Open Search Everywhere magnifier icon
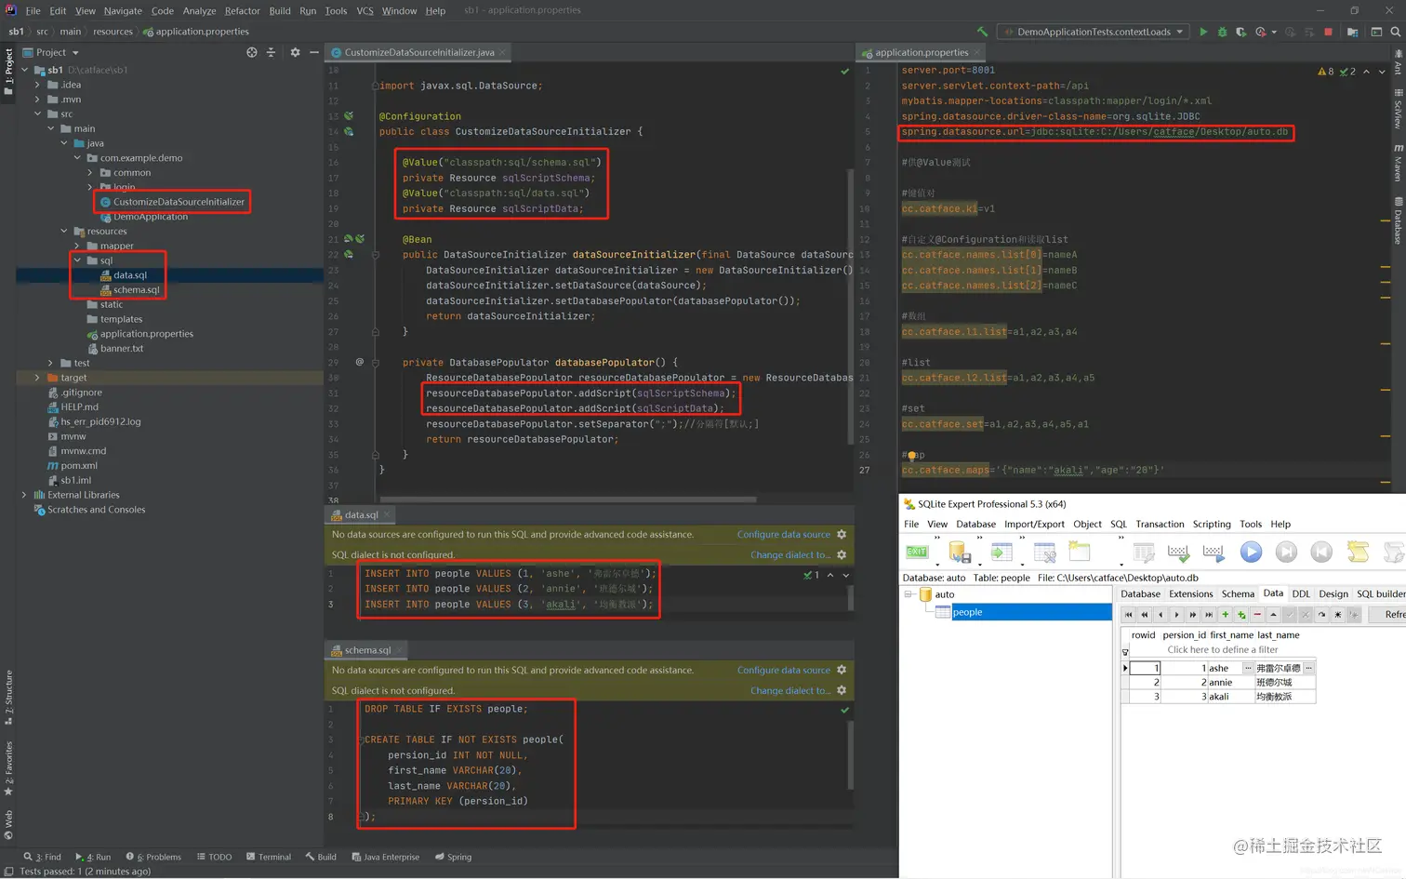The image size is (1406, 879). tap(1395, 32)
